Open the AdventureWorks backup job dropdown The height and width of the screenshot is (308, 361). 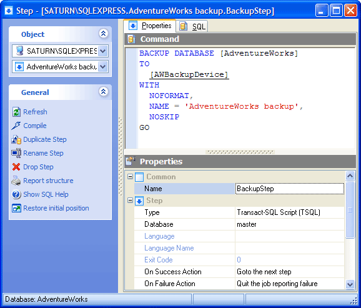[x=103, y=67]
